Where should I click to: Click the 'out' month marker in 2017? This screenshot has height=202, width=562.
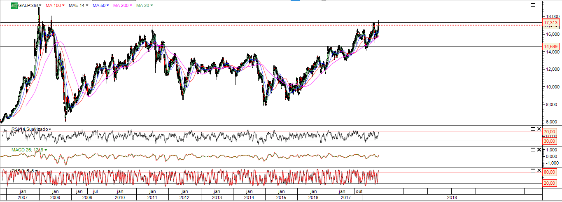coord(359,191)
